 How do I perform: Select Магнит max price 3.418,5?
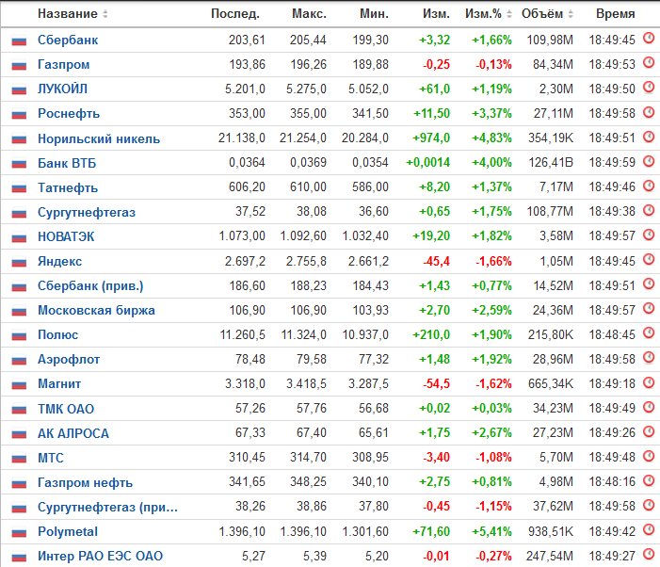pyautogui.click(x=306, y=384)
